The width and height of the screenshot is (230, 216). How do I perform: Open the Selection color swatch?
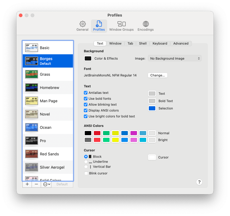152,108
